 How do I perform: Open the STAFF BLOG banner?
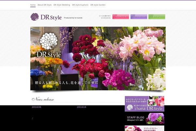click(144, 119)
